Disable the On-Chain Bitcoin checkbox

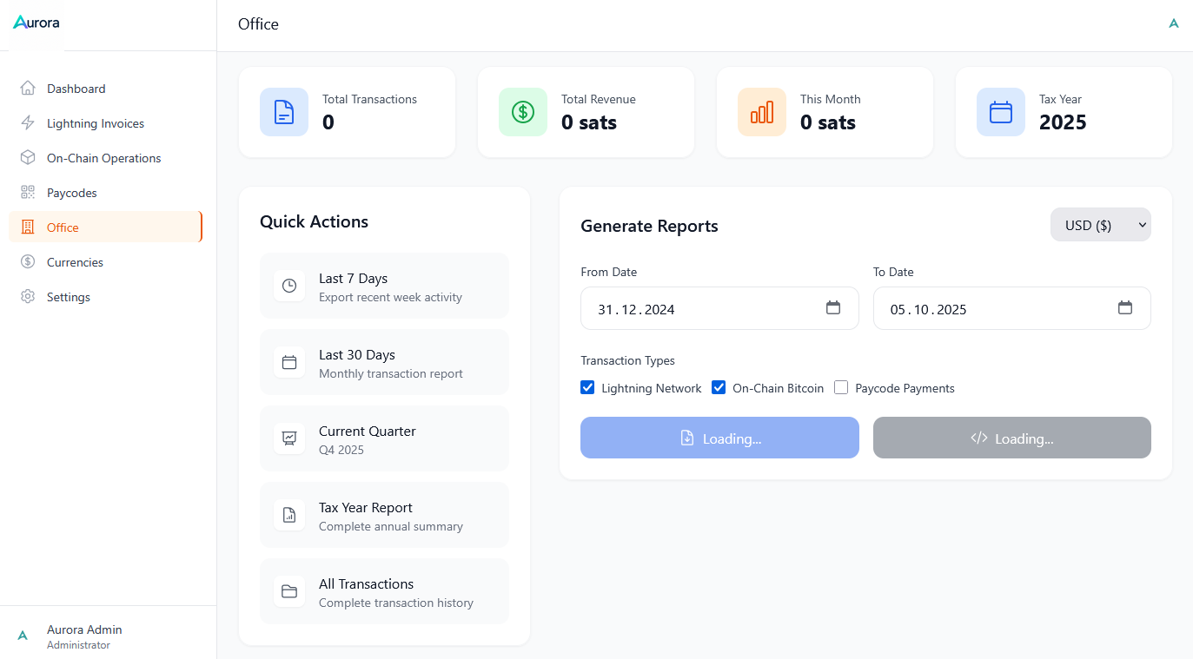pyautogui.click(x=719, y=387)
